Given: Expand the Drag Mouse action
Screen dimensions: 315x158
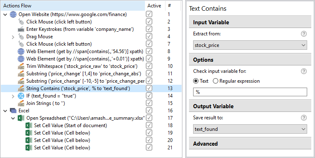Looking at the screenshot, I should pos(13,37).
